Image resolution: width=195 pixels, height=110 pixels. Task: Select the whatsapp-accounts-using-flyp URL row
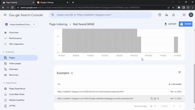119,99
